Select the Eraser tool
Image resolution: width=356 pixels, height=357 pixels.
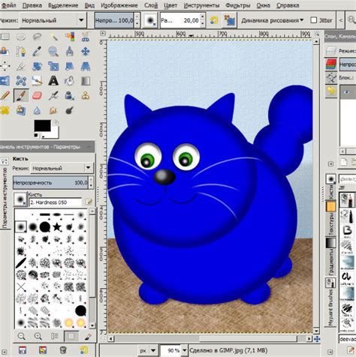[x=37, y=95]
